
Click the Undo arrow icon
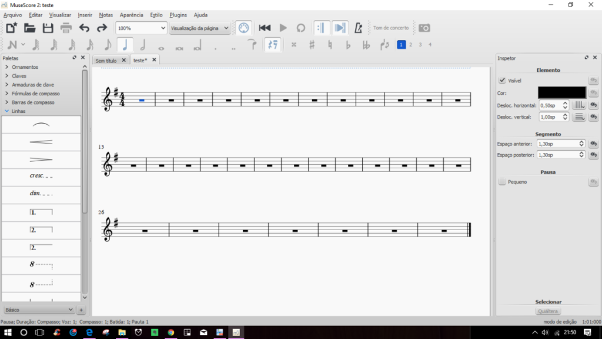point(84,28)
